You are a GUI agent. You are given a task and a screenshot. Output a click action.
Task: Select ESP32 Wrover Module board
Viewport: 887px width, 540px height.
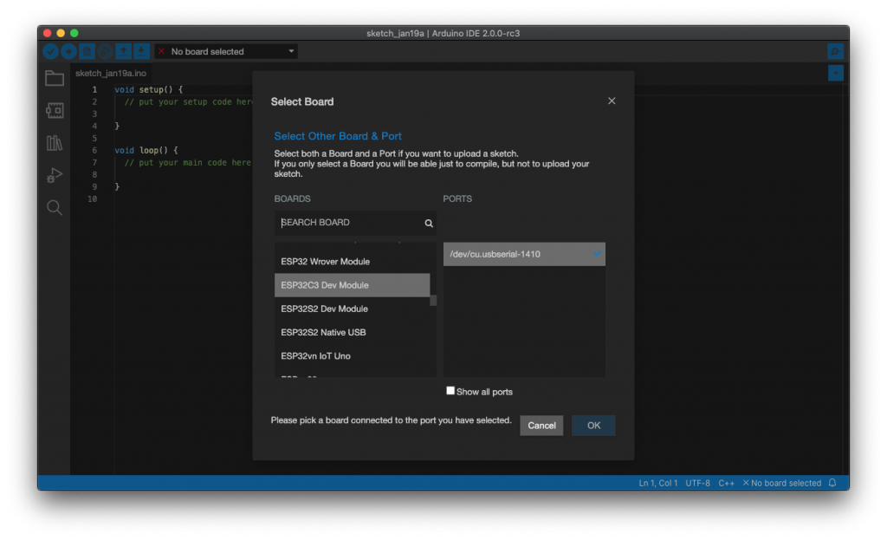[353, 262]
